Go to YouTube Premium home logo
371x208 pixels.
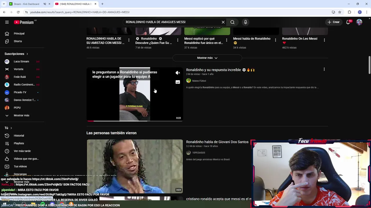pos(24,22)
